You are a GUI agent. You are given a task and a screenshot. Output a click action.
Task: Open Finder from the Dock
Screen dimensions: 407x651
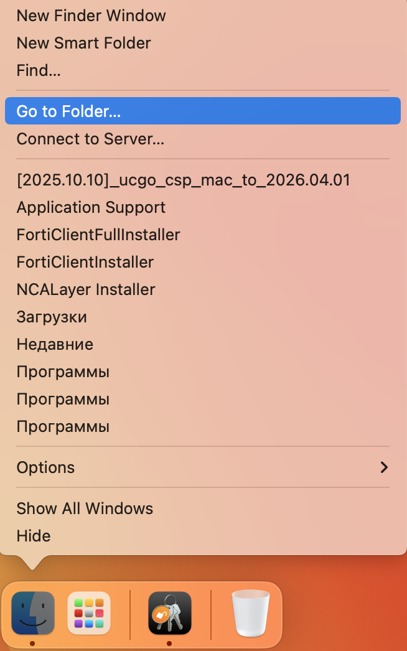click(x=32, y=613)
